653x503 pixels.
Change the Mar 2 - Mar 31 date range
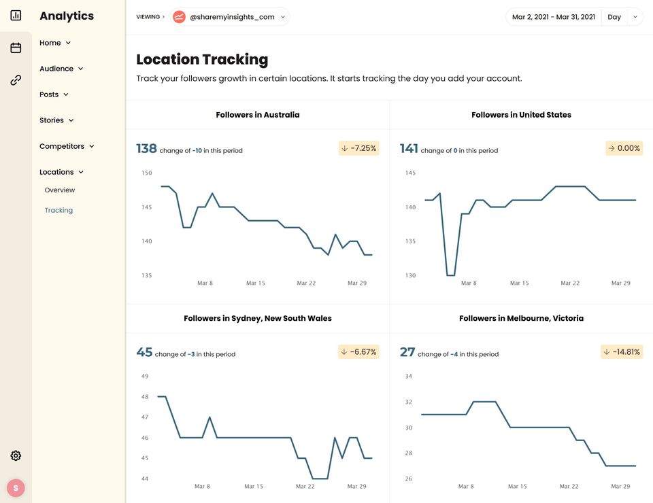click(554, 17)
